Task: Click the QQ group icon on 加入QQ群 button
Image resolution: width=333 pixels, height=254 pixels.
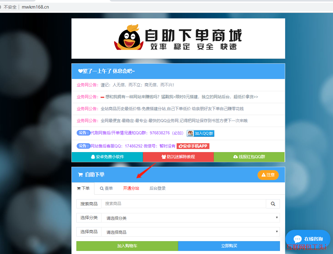Action: 190,133
